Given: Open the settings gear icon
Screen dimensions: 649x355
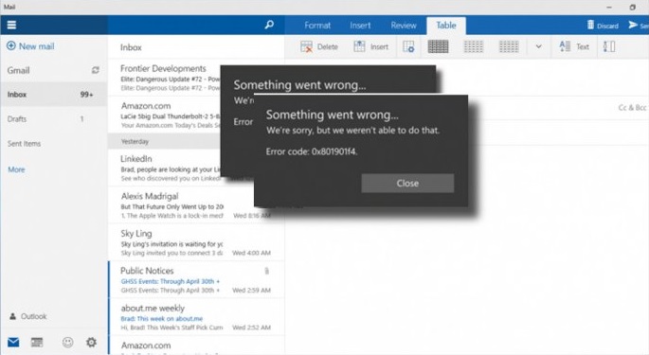Looking at the screenshot, I should 92,342.
